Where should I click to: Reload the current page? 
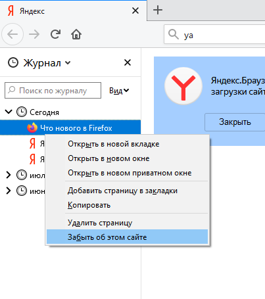(55, 34)
